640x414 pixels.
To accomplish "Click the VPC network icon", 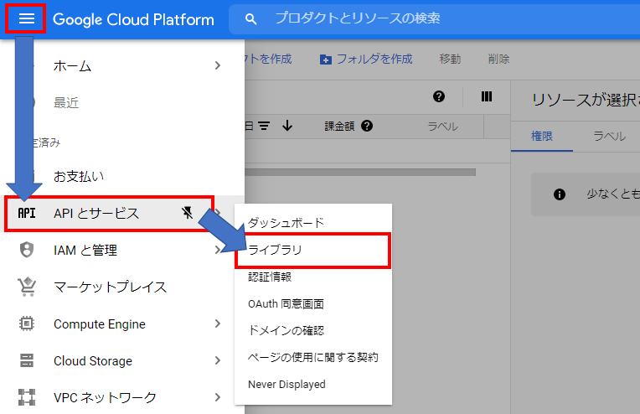I will (27, 397).
